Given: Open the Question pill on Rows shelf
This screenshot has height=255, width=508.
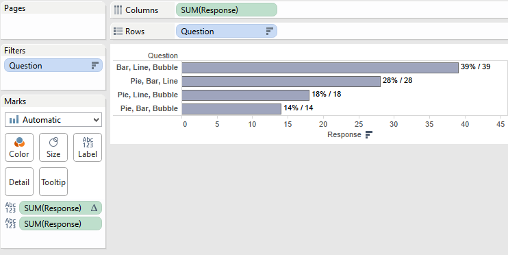Looking at the screenshot, I should click(x=227, y=31).
